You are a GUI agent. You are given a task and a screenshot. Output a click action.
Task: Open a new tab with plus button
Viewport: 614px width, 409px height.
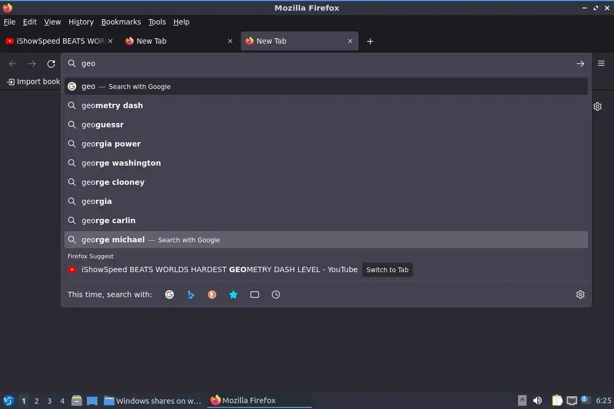[370, 41]
